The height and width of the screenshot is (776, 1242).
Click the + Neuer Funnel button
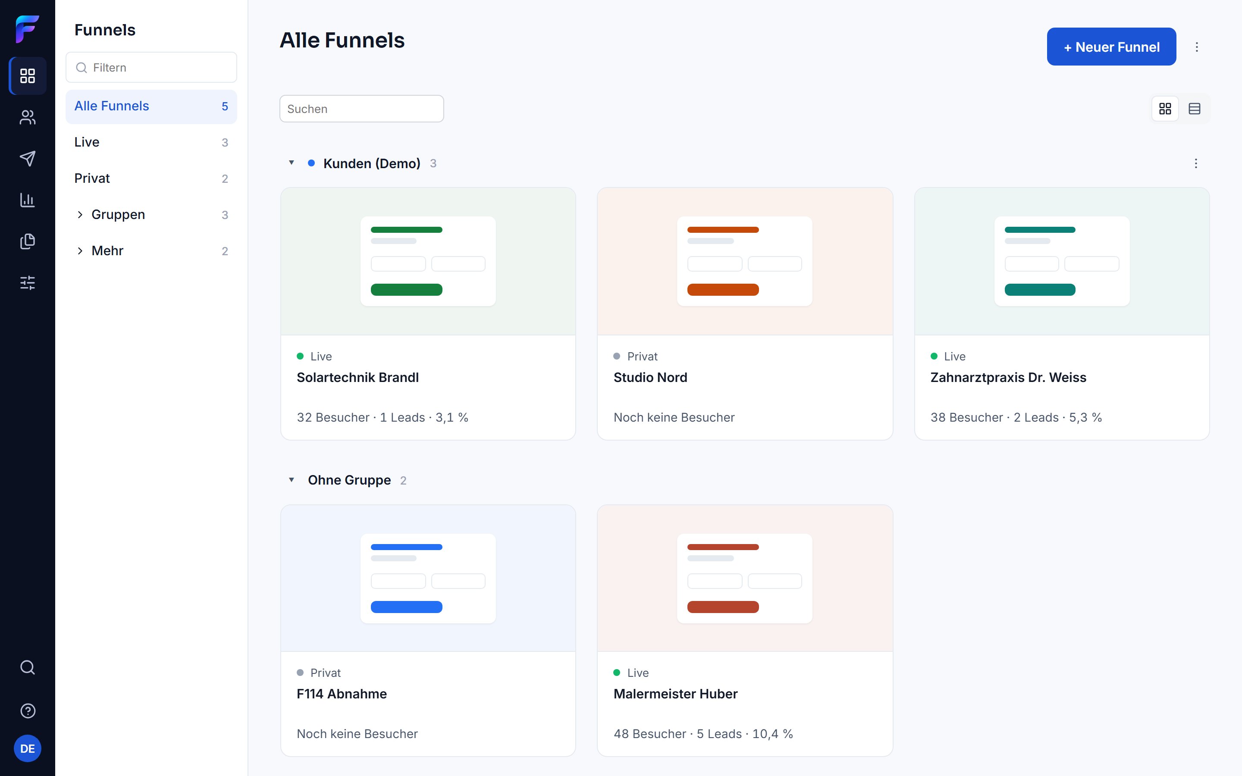pos(1111,47)
